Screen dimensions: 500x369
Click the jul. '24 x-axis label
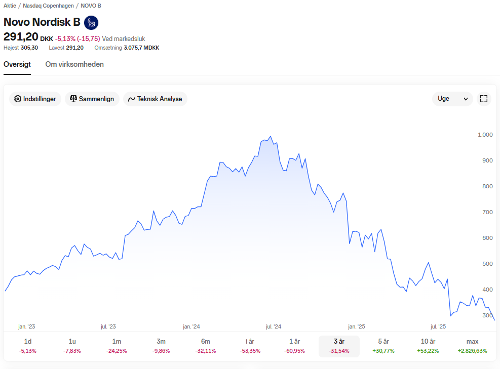[274, 326]
